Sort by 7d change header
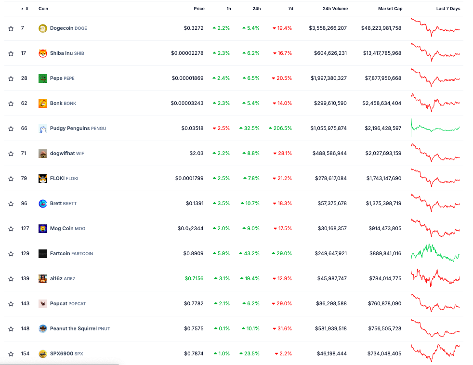The height and width of the screenshot is (365, 473). (290, 9)
